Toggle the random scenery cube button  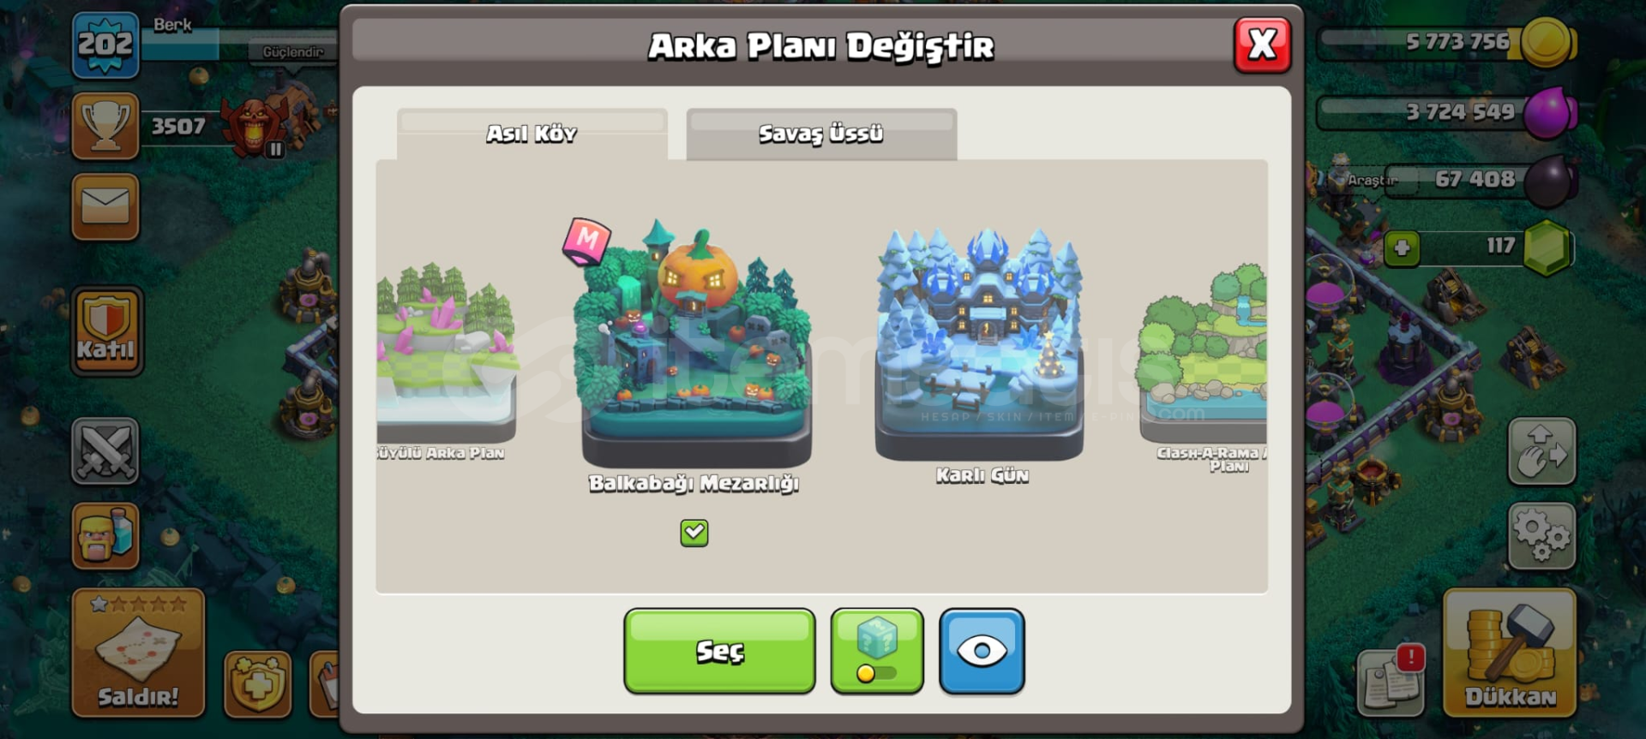coord(877,651)
